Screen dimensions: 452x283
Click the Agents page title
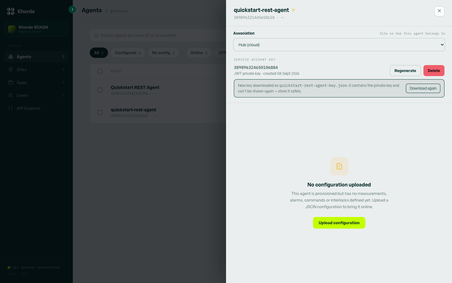pyautogui.click(x=92, y=10)
